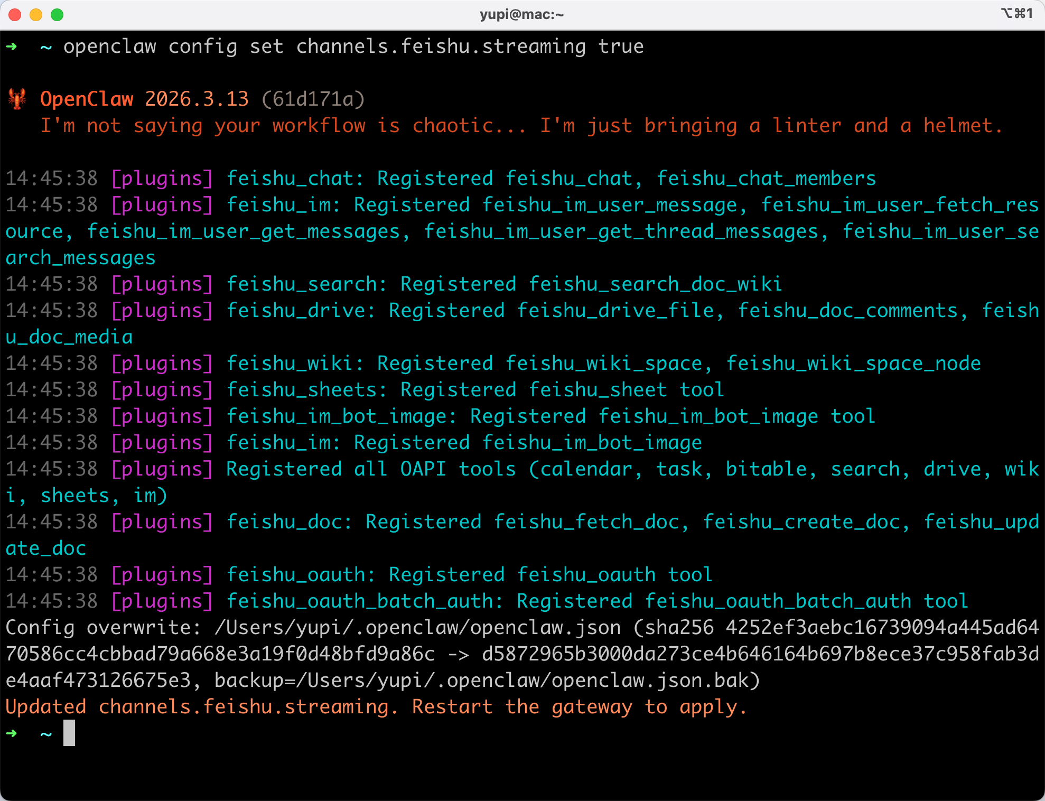Click the feishu_wiki_space_node text
The image size is (1045, 801).
pos(853,364)
